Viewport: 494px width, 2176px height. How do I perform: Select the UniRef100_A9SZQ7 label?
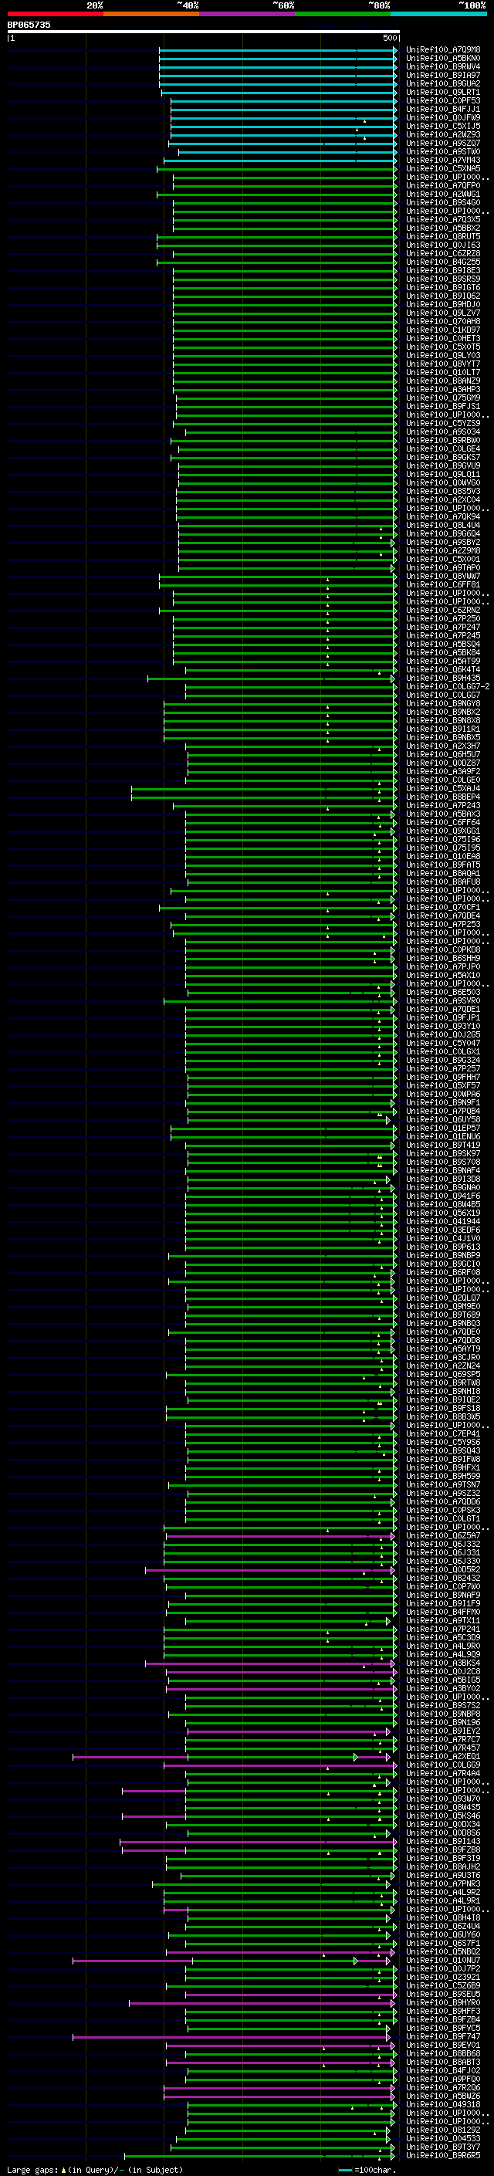tap(443, 143)
